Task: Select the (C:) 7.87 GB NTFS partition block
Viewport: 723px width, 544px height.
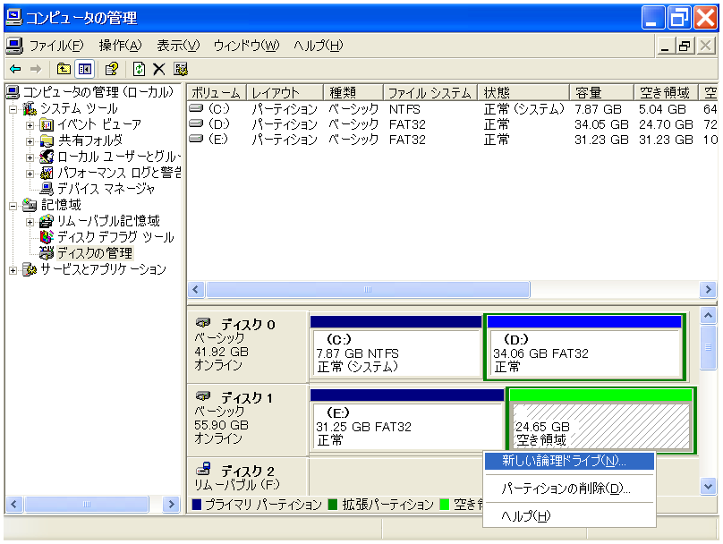Action: pyautogui.click(x=396, y=347)
